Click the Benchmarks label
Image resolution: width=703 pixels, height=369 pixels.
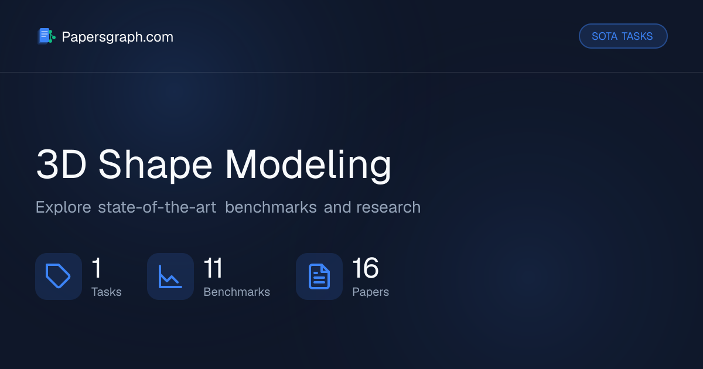point(237,292)
